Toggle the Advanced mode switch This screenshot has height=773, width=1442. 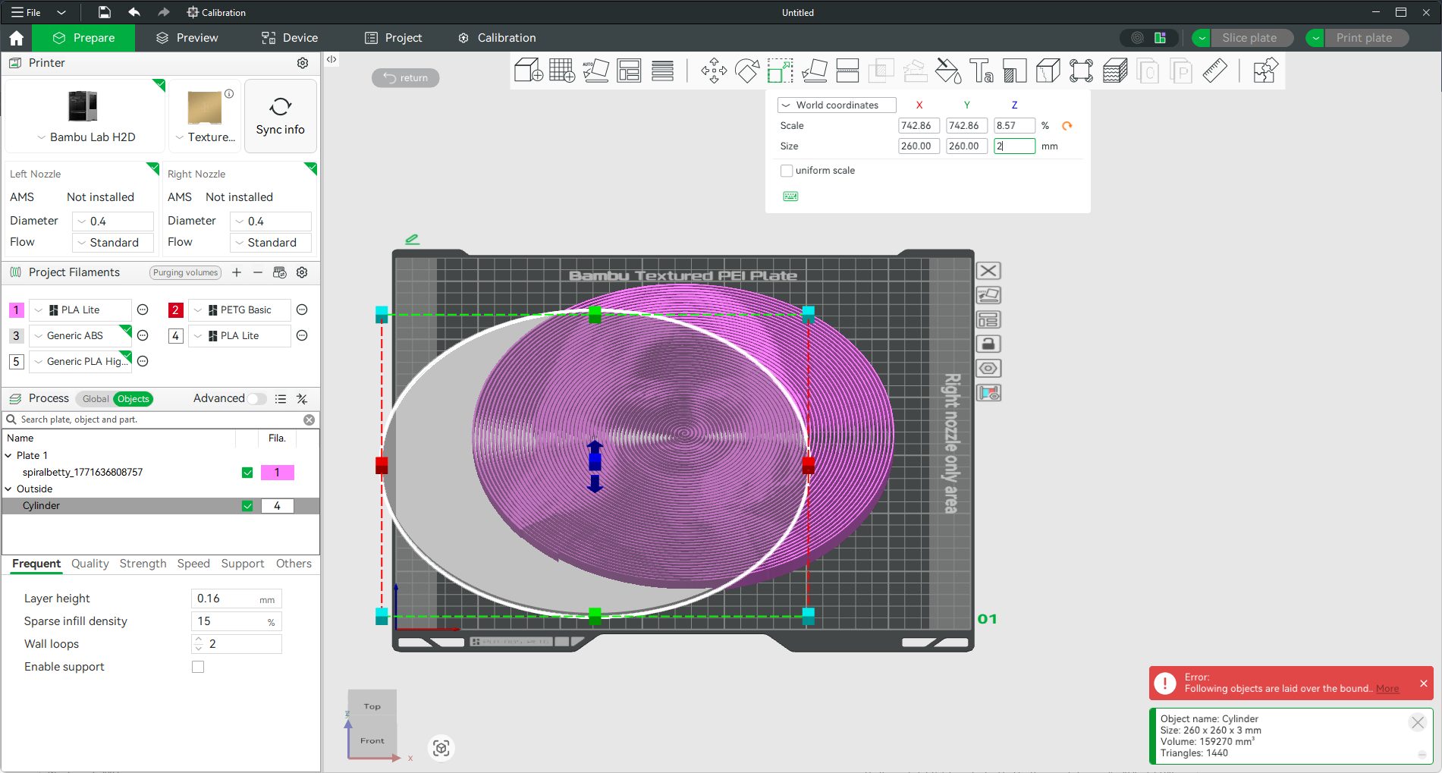point(256,399)
